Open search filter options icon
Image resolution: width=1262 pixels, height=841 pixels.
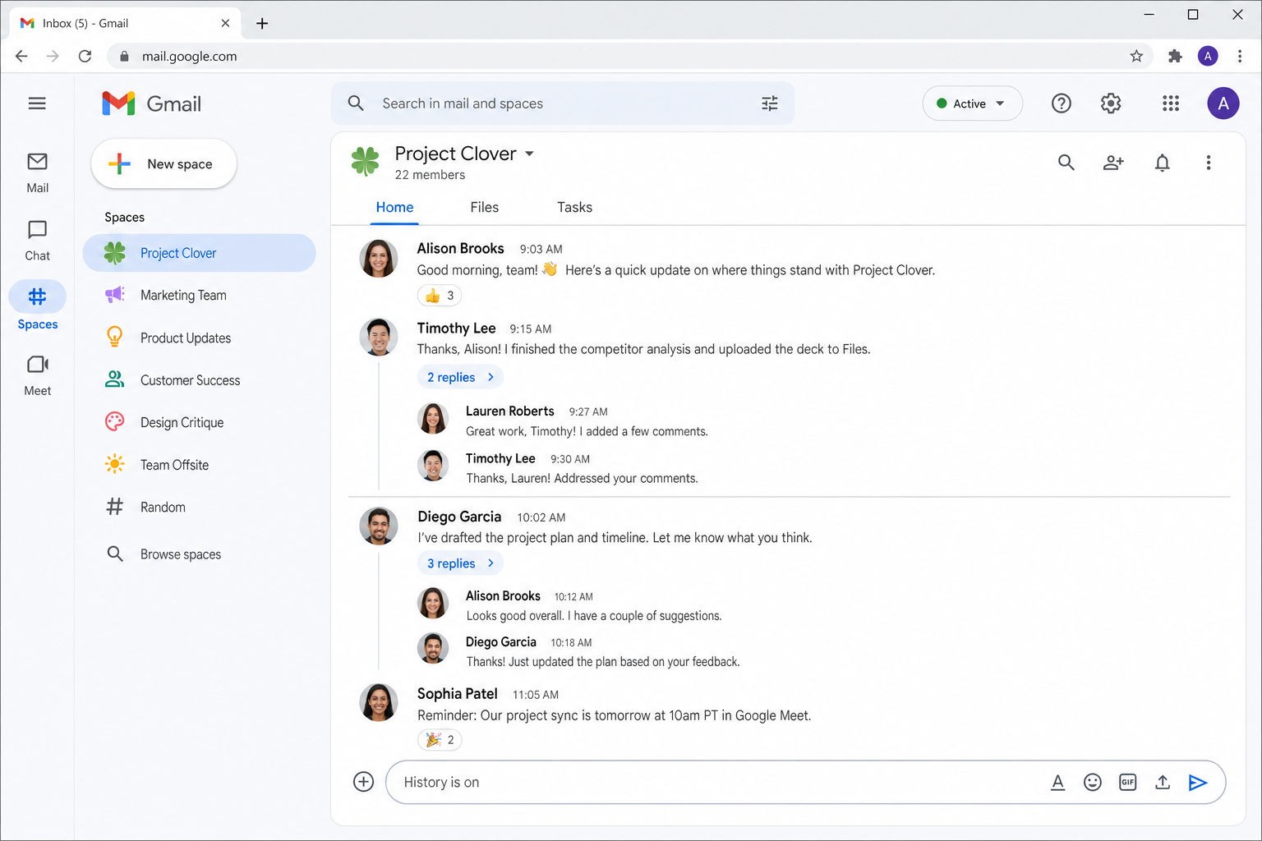tap(769, 103)
